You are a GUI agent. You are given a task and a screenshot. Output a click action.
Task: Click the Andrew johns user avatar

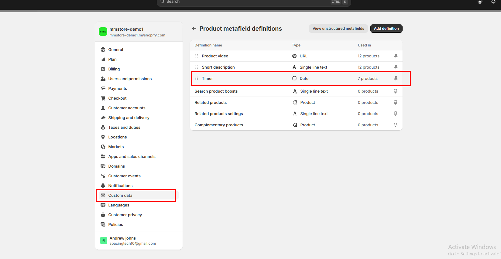(x=104, y=240)
